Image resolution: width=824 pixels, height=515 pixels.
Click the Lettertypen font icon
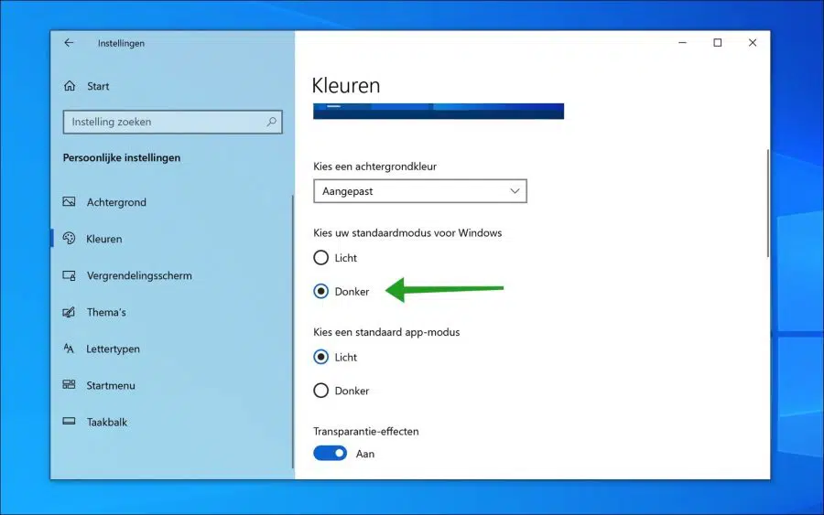pos(69,348)
